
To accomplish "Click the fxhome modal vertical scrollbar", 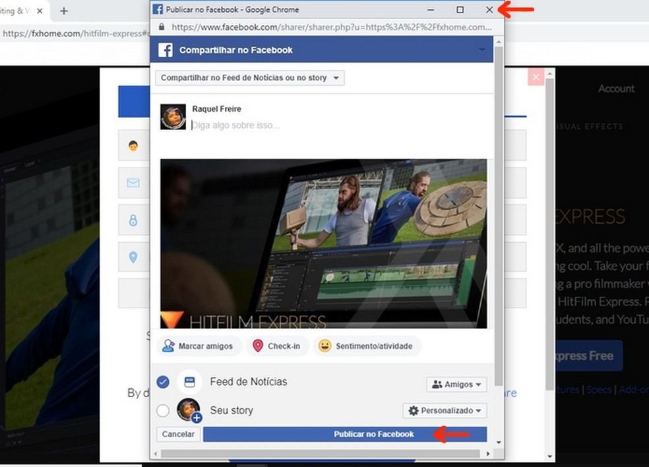I will pyautogui.click(x=549, y=235).
